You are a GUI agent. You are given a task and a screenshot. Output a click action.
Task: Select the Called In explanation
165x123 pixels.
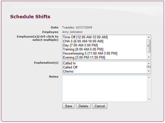point(69,63)
